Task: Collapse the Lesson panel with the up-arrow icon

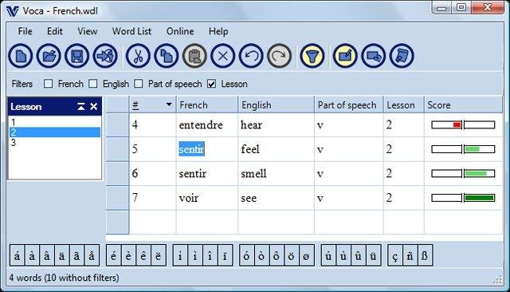Action: pos(81,106)
